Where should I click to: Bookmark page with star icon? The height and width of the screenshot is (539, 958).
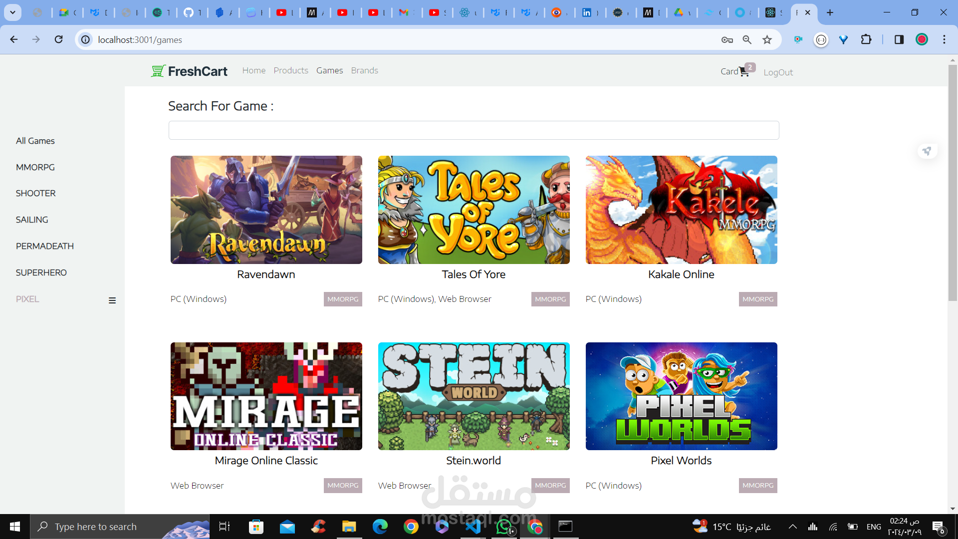767,40
